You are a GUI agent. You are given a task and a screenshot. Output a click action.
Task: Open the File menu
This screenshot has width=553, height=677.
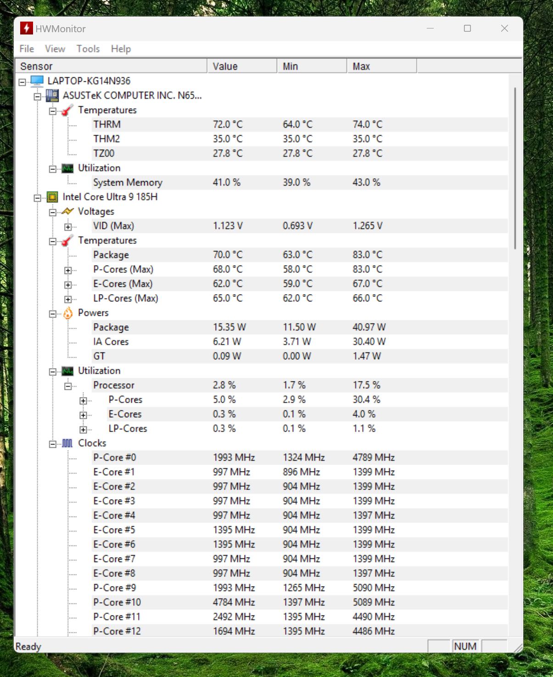click(27, 49)
